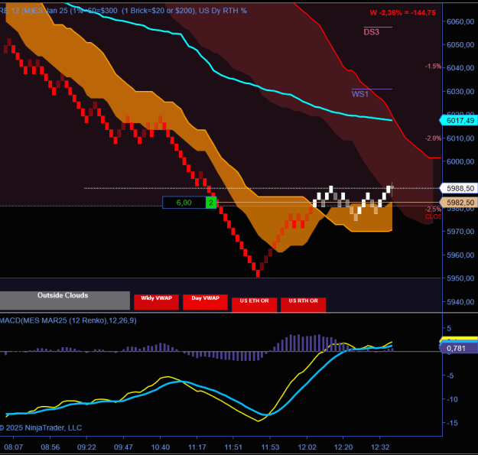Viewport: 478px width, 455px height.
Task: Click the US ETH OR red button
Action: coord(254,304)
